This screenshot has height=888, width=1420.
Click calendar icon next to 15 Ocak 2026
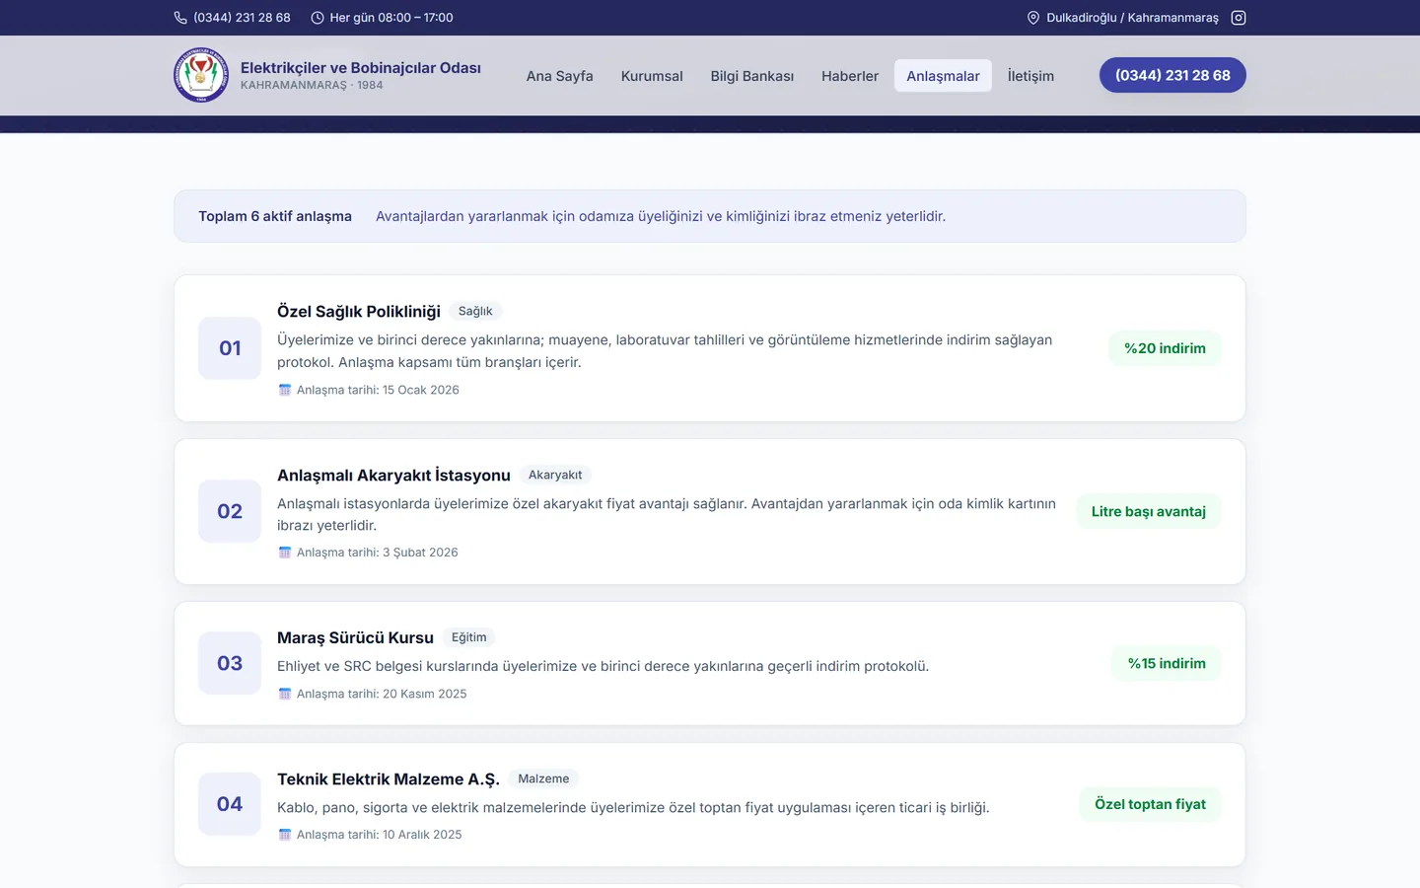(x=285, y=390)
